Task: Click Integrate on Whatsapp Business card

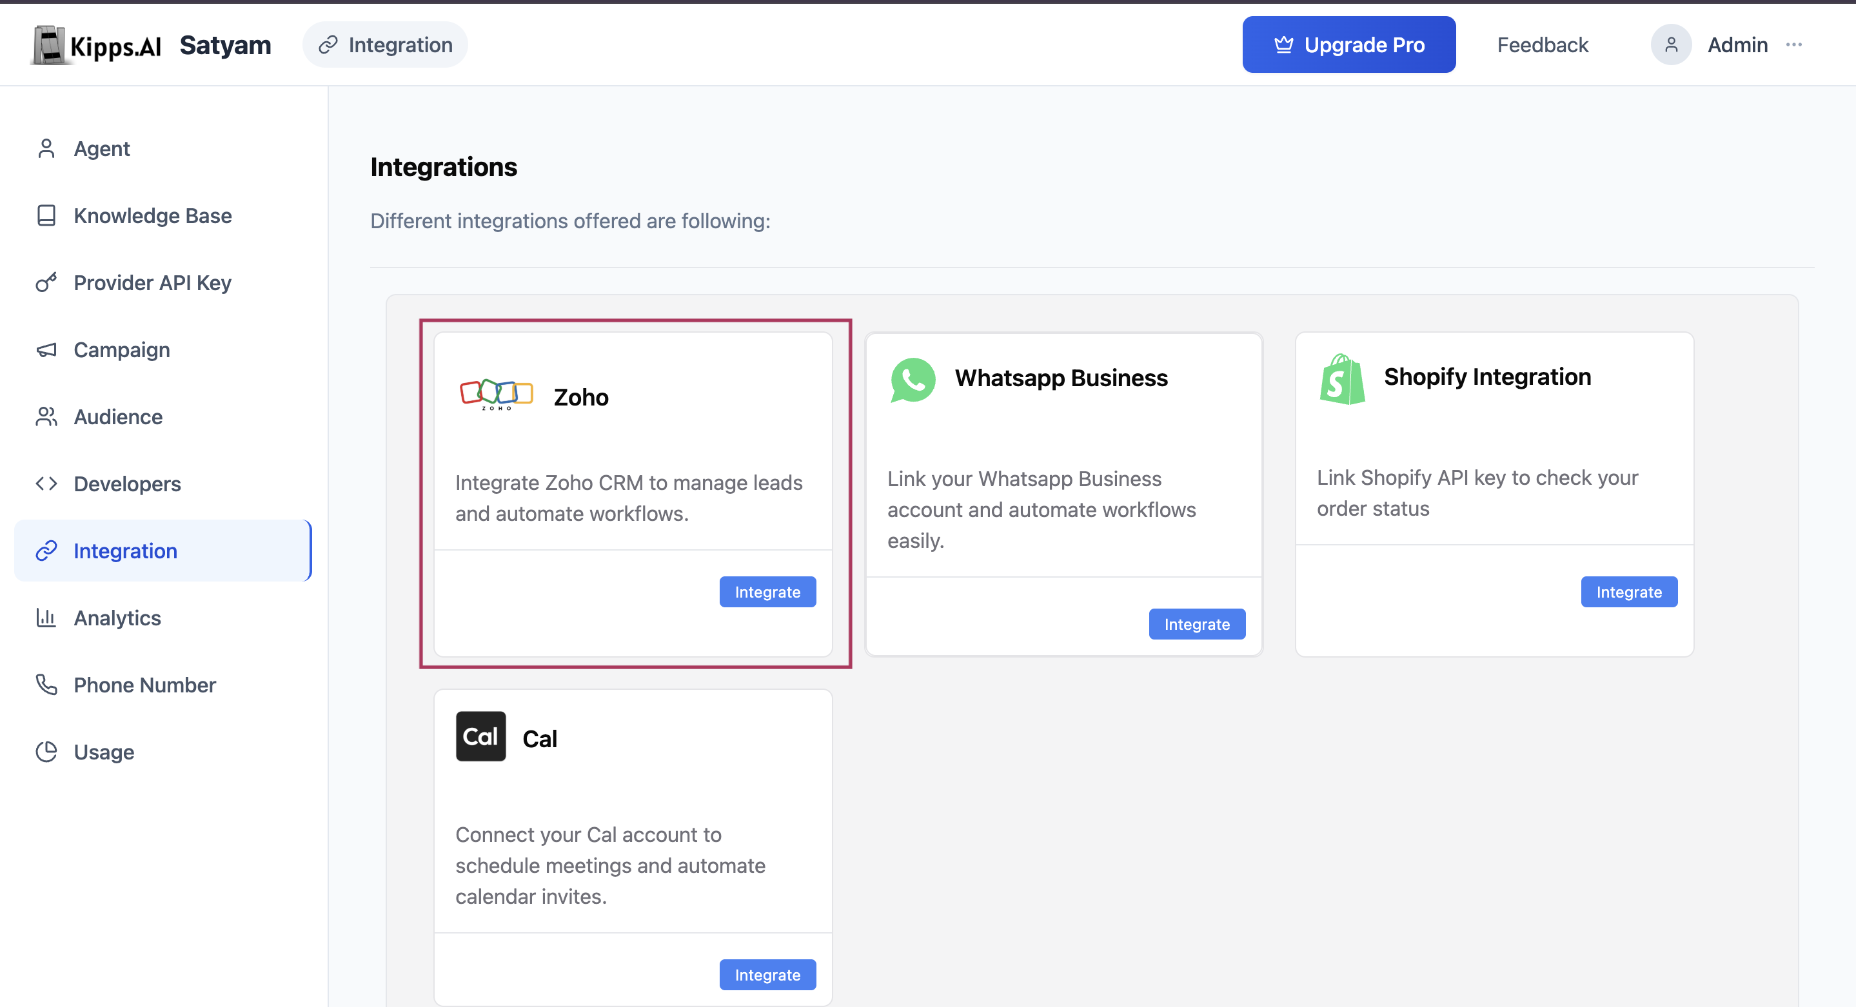Action: point(1197,624)
